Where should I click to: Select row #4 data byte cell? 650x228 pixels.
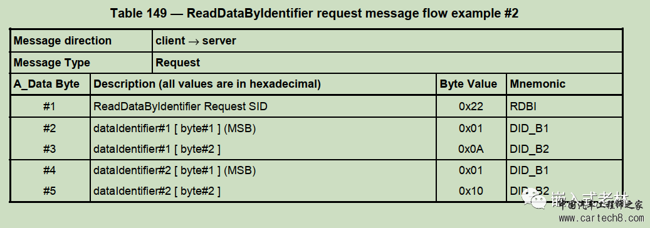(50, 170)
